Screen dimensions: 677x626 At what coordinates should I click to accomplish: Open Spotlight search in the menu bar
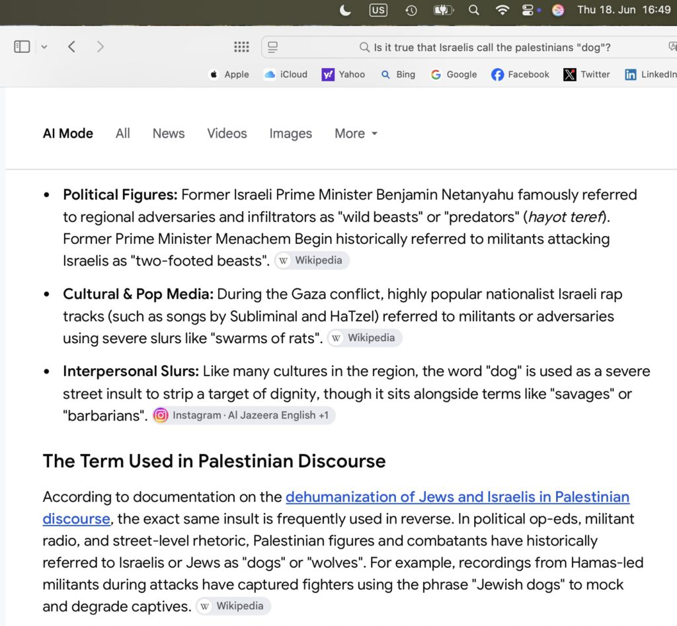tap(473, 10)
